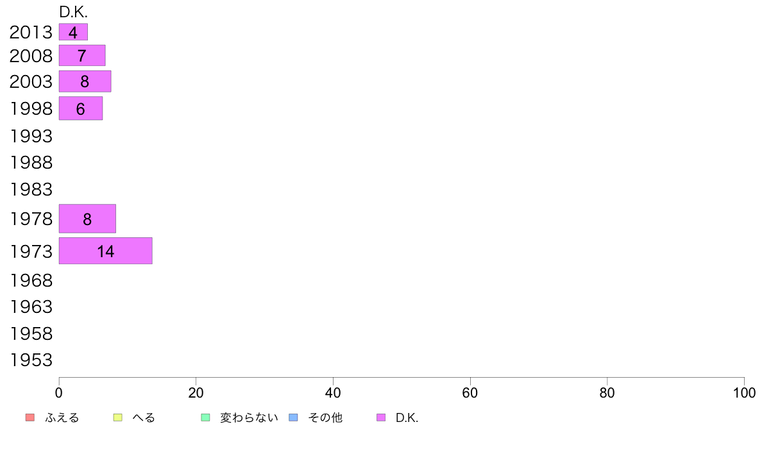Click the 変わらない legend text
762x472 pixels.
click(x=249, y=417)
